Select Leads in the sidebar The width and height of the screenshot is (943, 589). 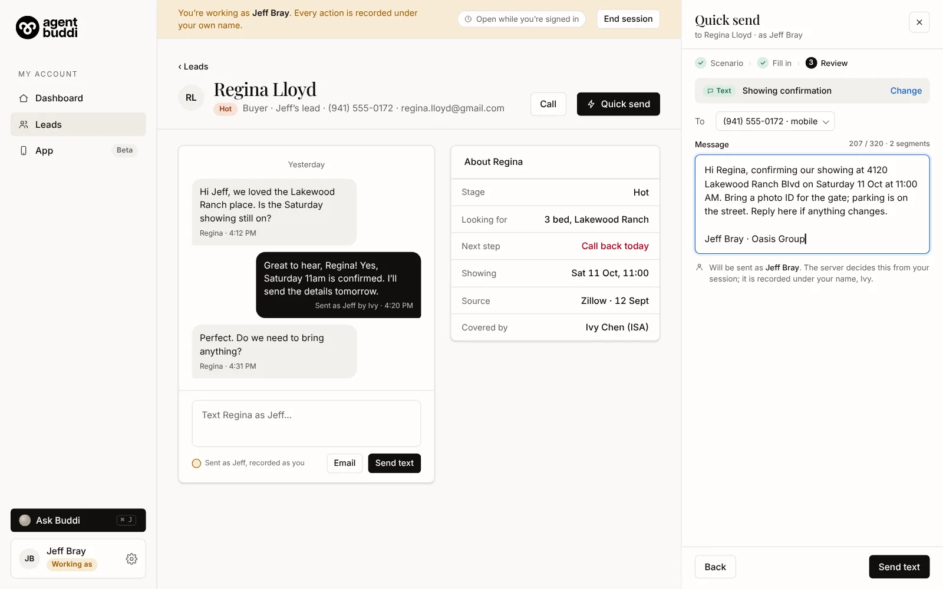click(x=78, y=124)
